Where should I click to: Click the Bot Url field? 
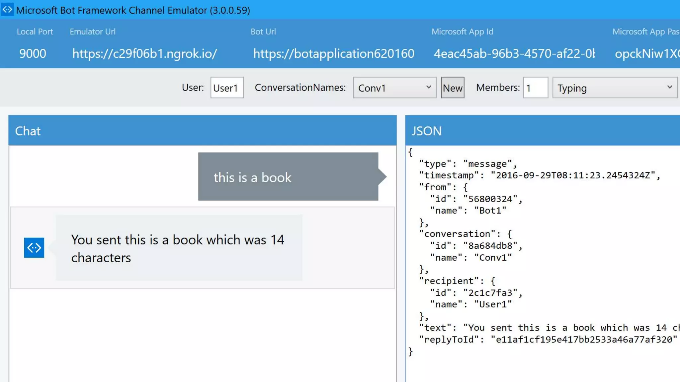(333, 54)
